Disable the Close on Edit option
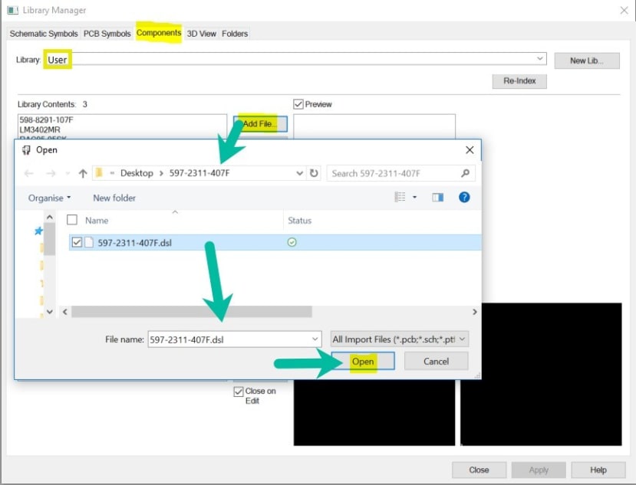636x485 pixels. click(x=238, y=391)
